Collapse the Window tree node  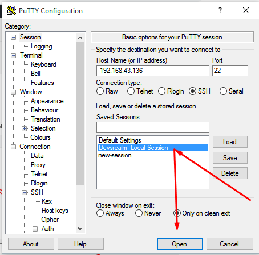(13, 92)
